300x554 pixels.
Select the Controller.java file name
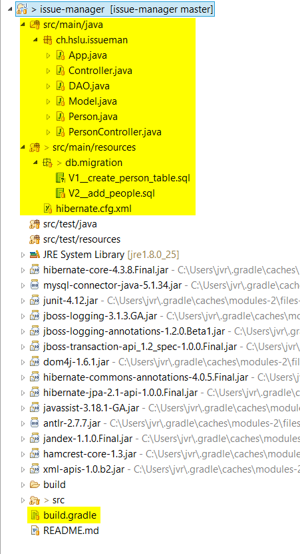tap(100, 71)
